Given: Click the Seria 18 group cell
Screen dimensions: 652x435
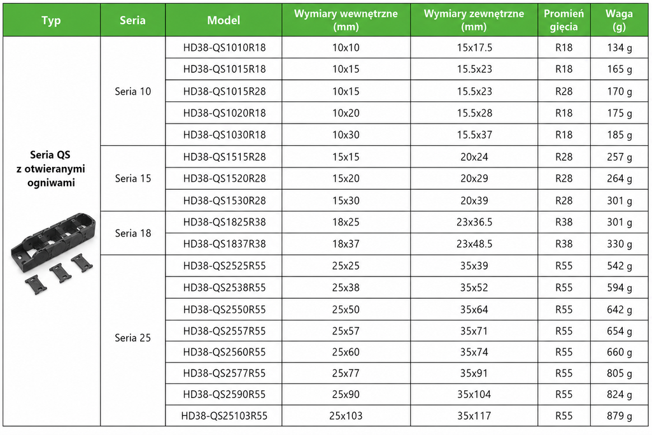Looking at the screenshot, I should (x=133, y=233).
